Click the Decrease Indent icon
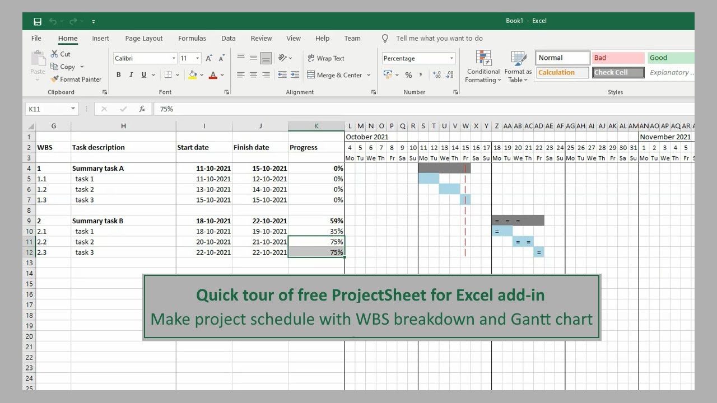Viewport: 717px width, 403px height. (x=282, y=75)
